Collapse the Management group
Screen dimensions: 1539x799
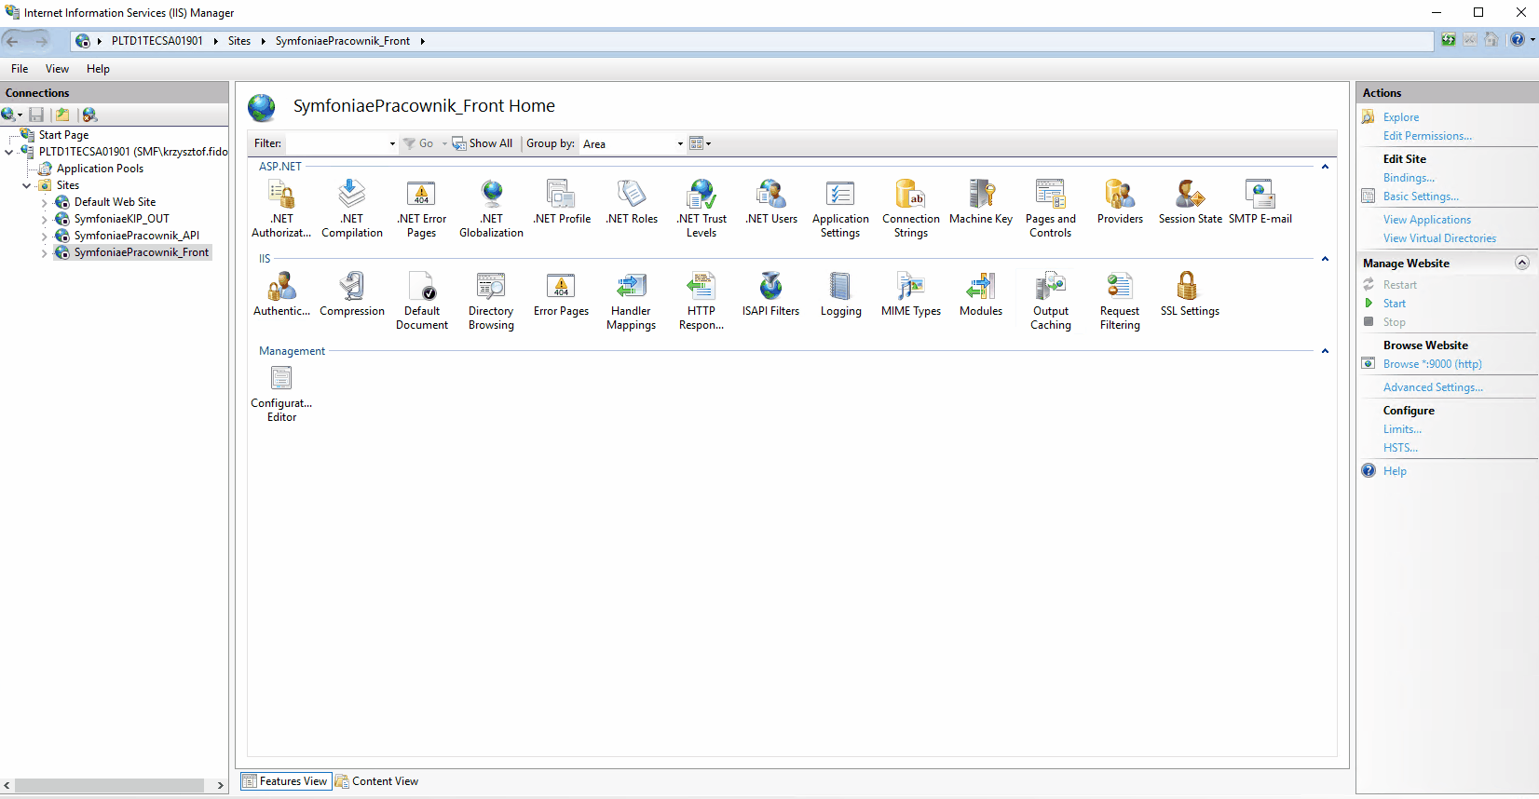[1325, 351]
